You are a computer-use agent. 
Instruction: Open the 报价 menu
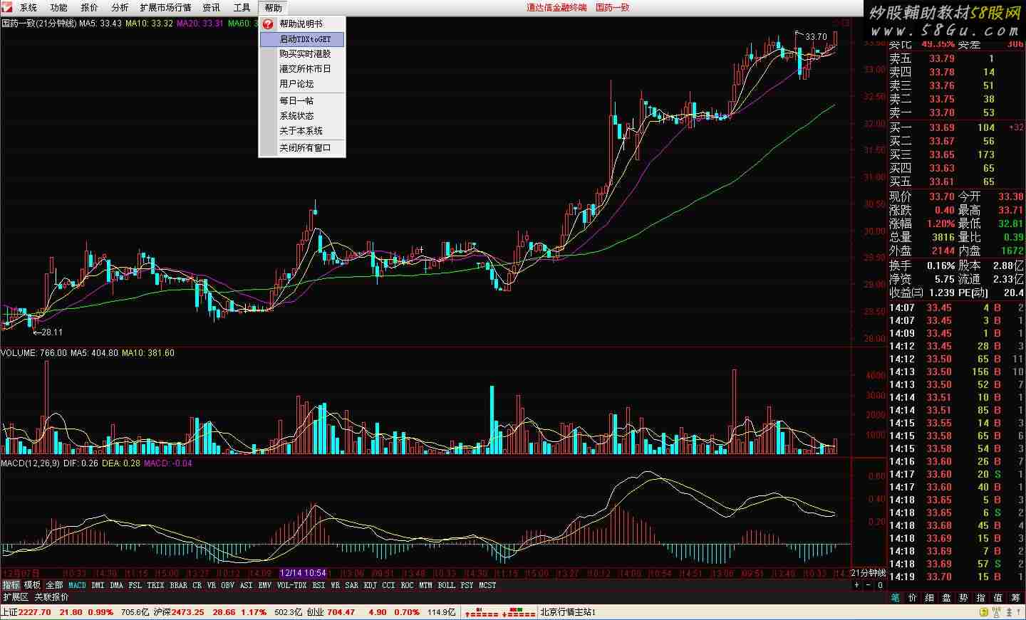pos(89,7)
